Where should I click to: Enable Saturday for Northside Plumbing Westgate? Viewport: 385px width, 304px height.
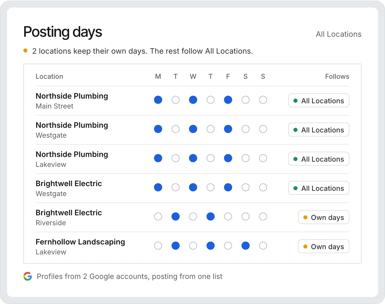[x=246, y=129]
